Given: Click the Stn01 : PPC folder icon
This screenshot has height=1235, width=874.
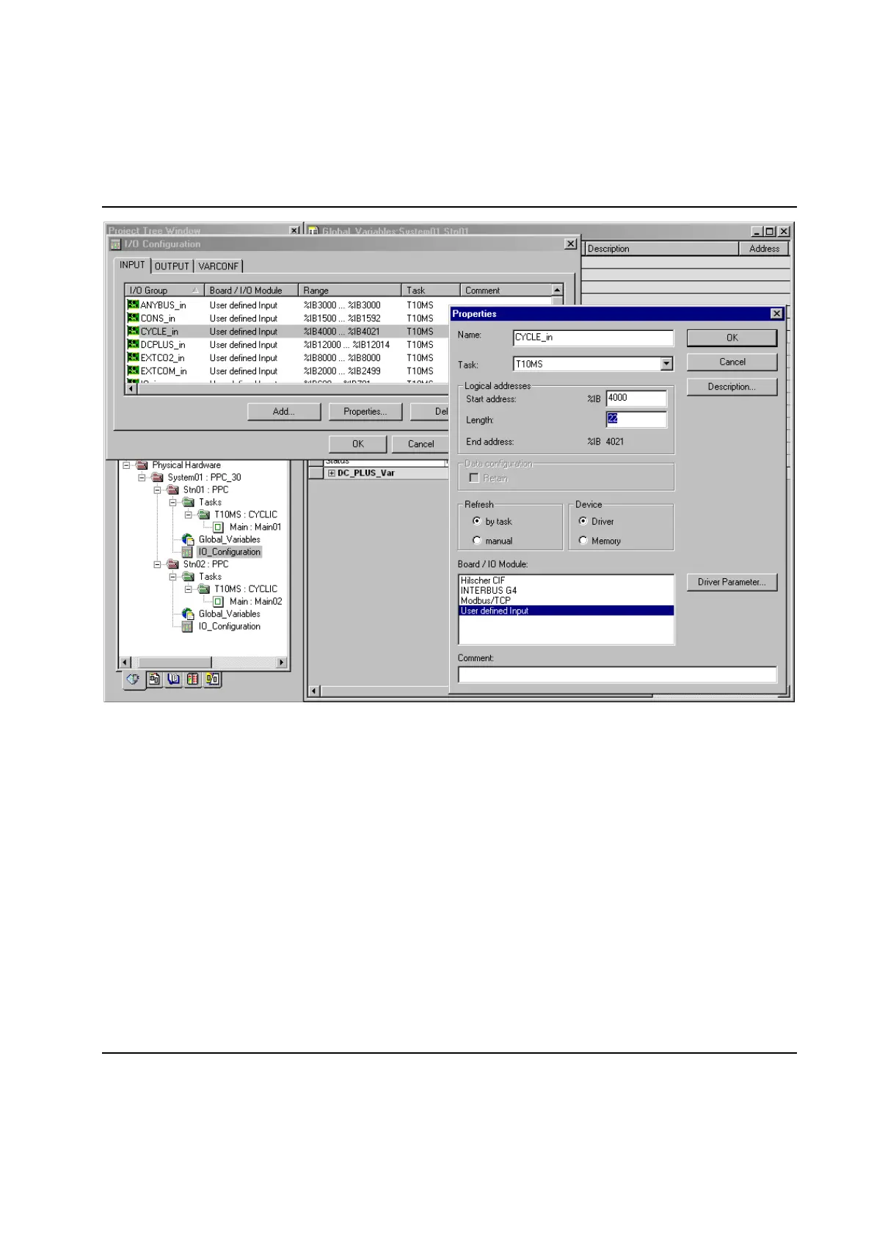Looking at the screenshot, I should pos(172,489).
